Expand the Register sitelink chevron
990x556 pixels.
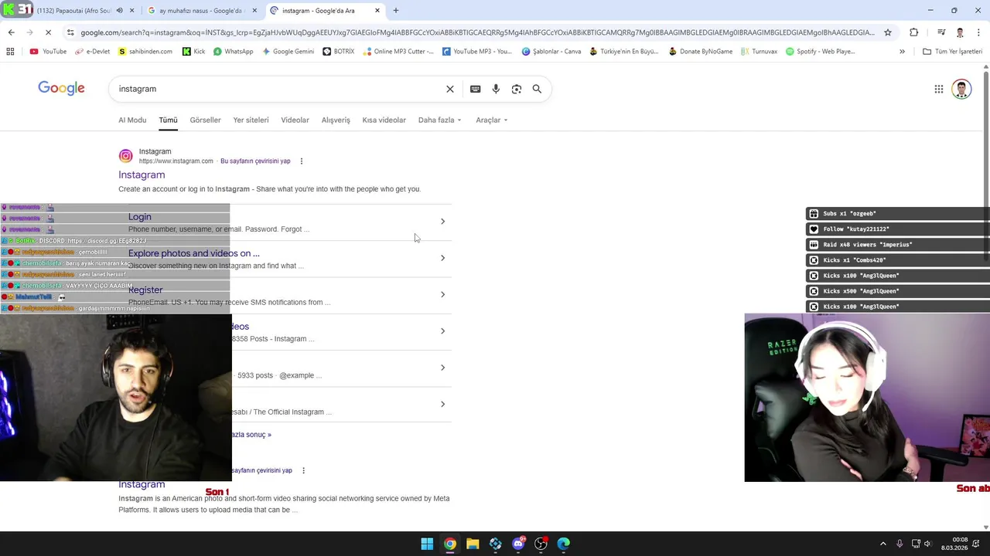pos(442,294)
